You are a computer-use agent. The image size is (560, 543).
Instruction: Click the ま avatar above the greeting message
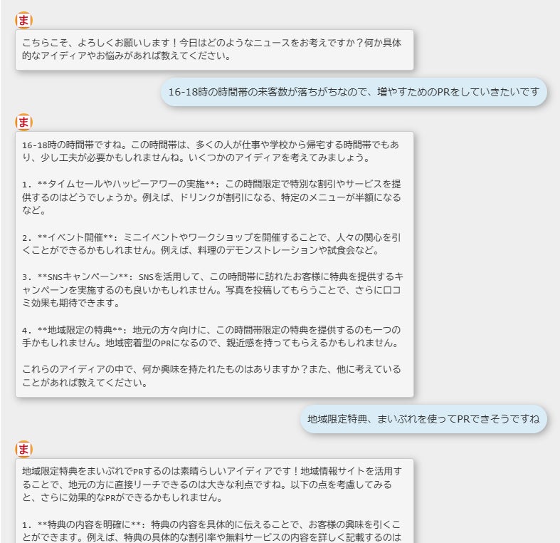(x=23, y=20)
